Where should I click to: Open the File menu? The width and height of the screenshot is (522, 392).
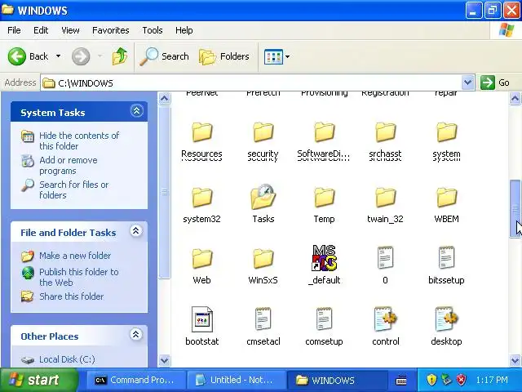coord(14,30)
